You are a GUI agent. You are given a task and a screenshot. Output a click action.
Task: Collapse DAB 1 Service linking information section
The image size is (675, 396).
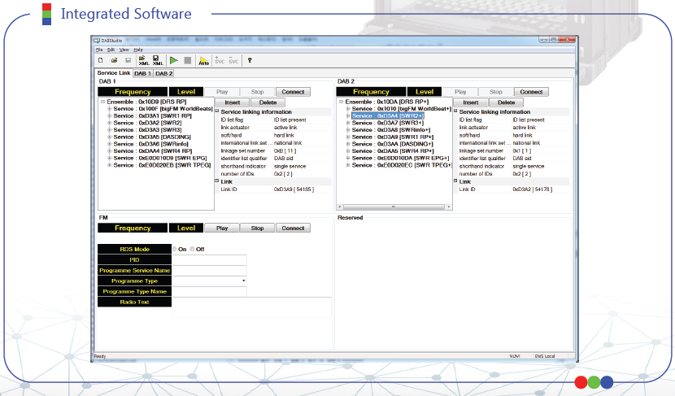pyautogui.click(x=217, y=111)
